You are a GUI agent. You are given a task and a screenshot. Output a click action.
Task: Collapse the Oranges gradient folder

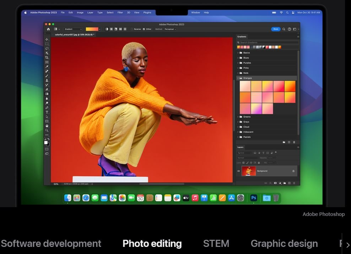(238, 78)
